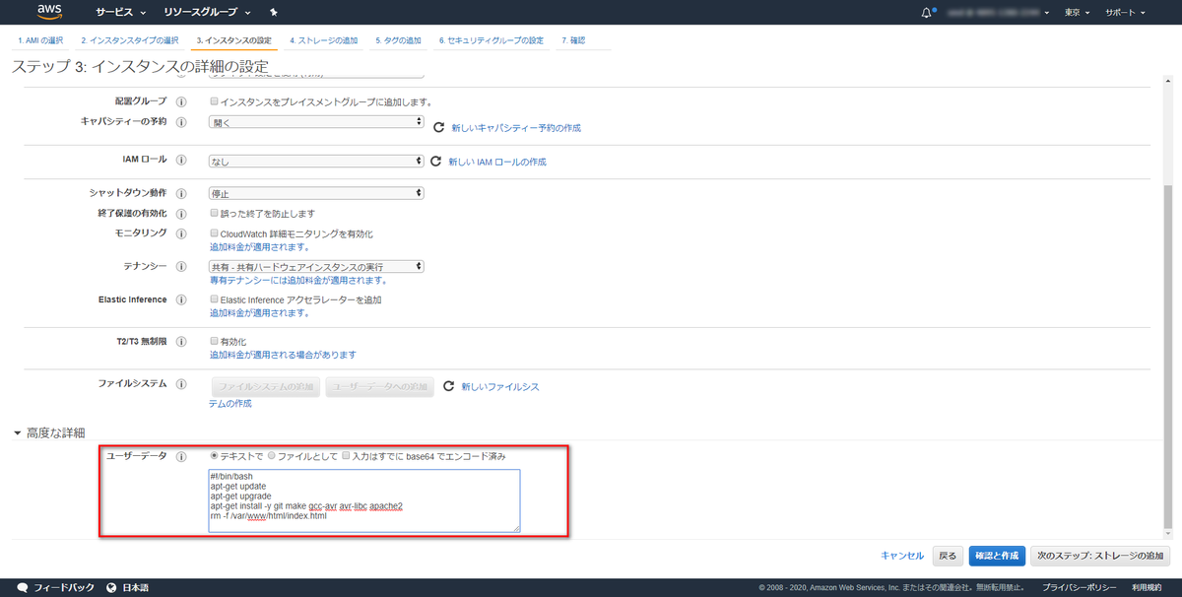Go to step 7. 確認
The height and width of the screenshot is (597, 1182).
tap(573, 40)
